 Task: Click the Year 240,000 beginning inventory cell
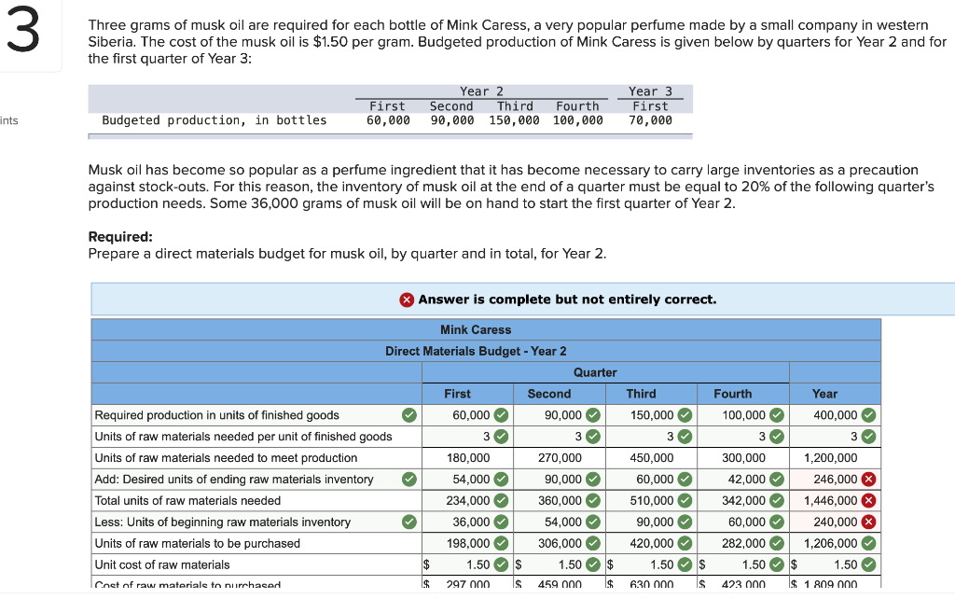[x=835, y=522]
